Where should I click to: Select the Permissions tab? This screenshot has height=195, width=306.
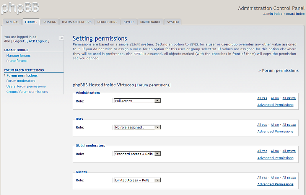[x=107, y=22]
